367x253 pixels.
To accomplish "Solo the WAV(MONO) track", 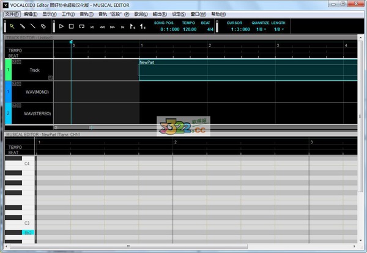I will coord(19,84).
